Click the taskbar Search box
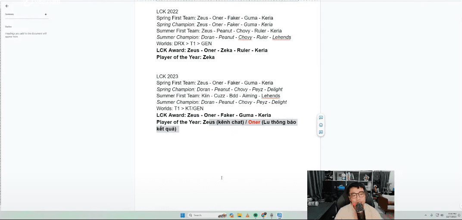Screen dimensions: 462x220 tap(207, 215)
